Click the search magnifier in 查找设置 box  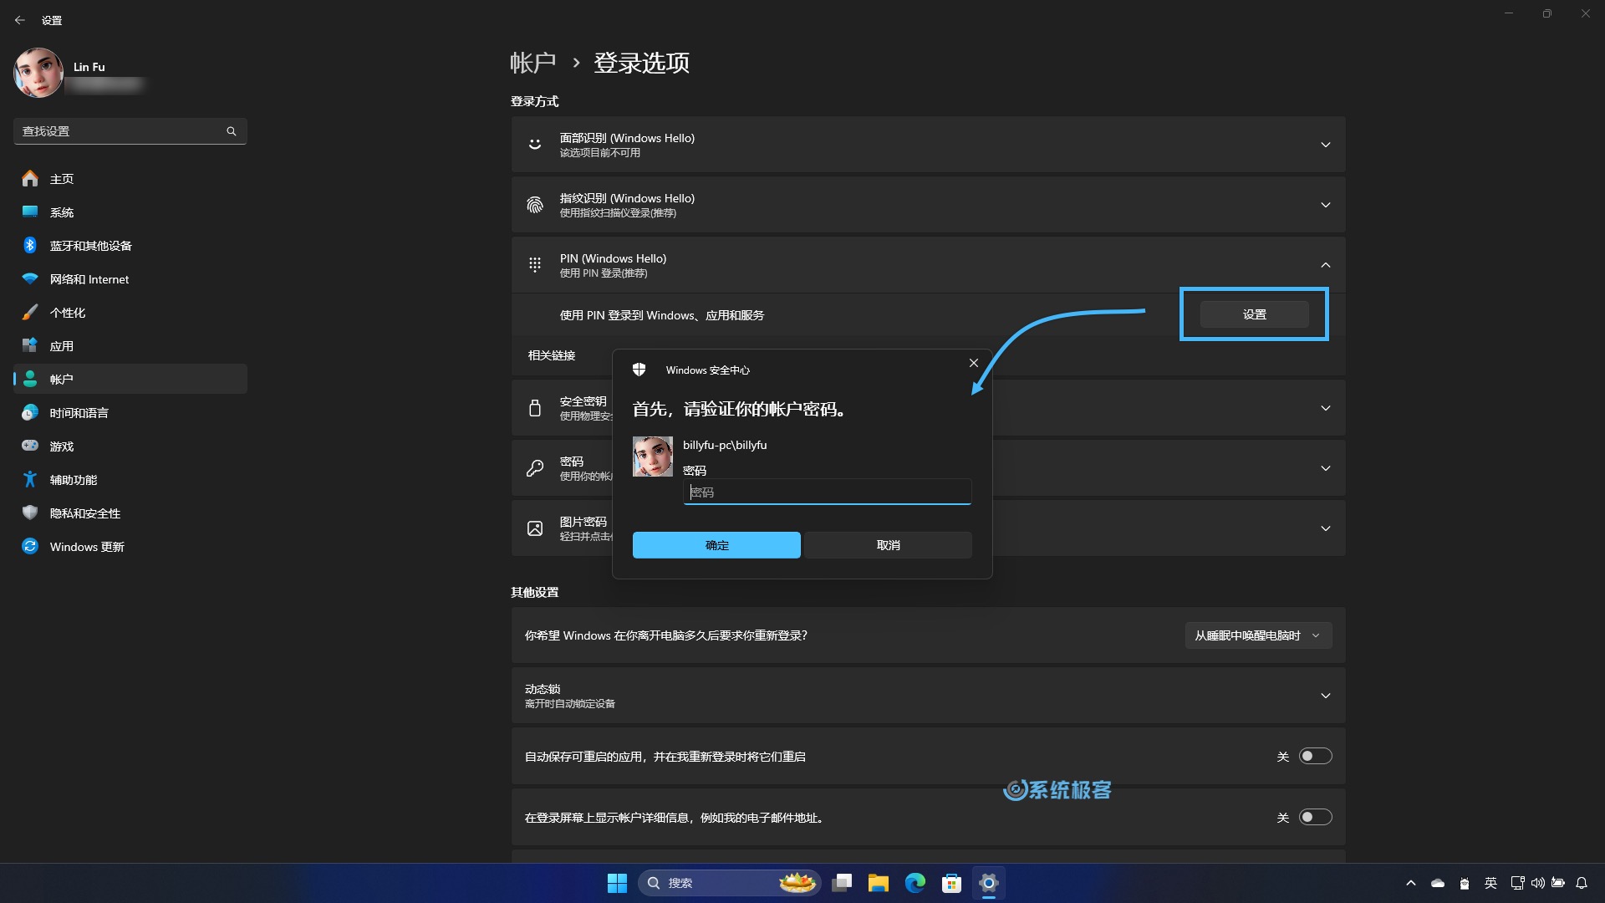232,131
